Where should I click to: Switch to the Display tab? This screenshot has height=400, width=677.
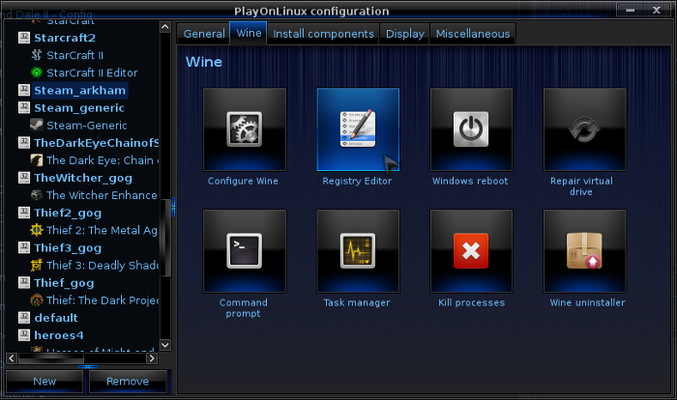(405, 34)
